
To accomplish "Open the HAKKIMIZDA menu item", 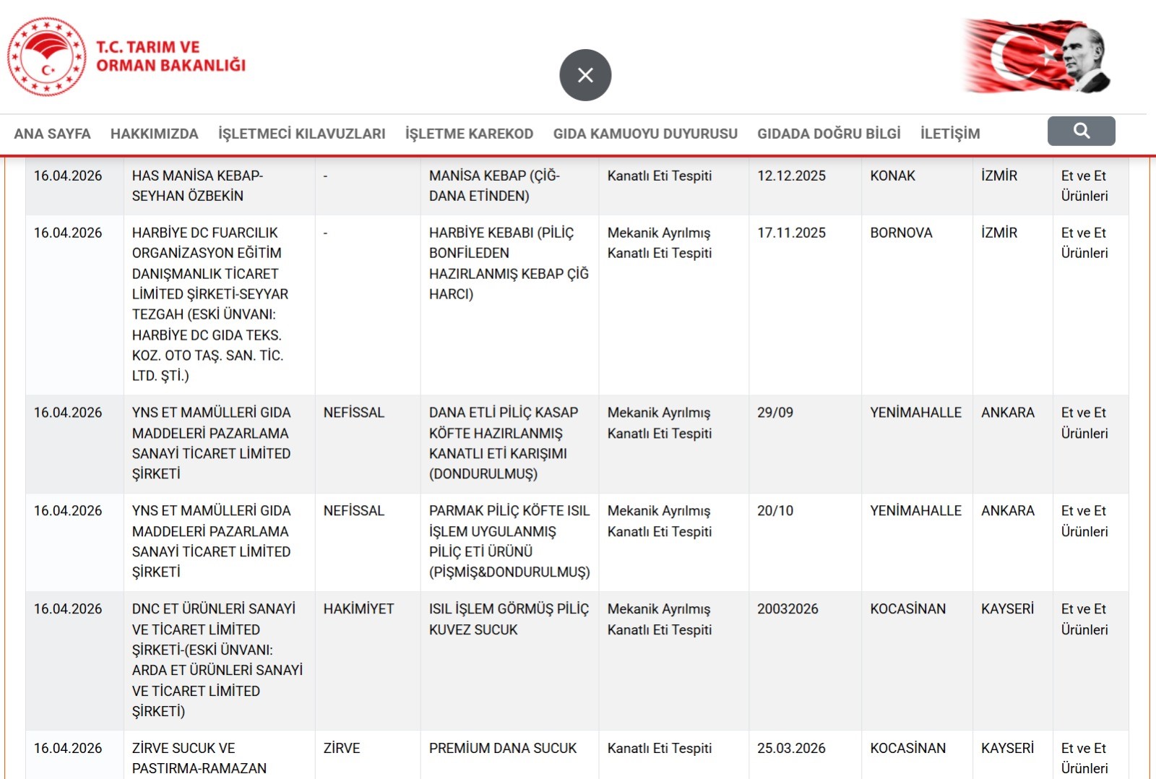I will [154, 134].
